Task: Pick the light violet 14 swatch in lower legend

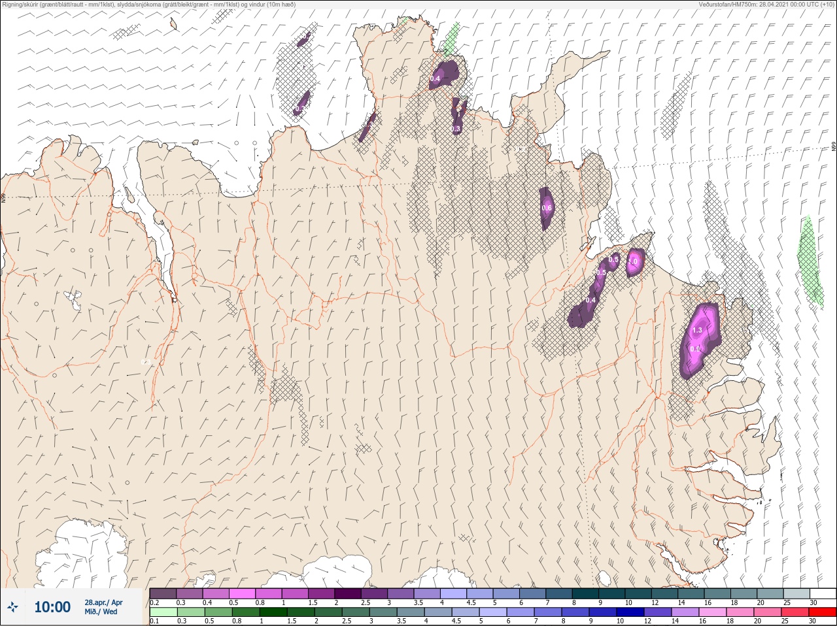Action: click(x=685, y=612)
